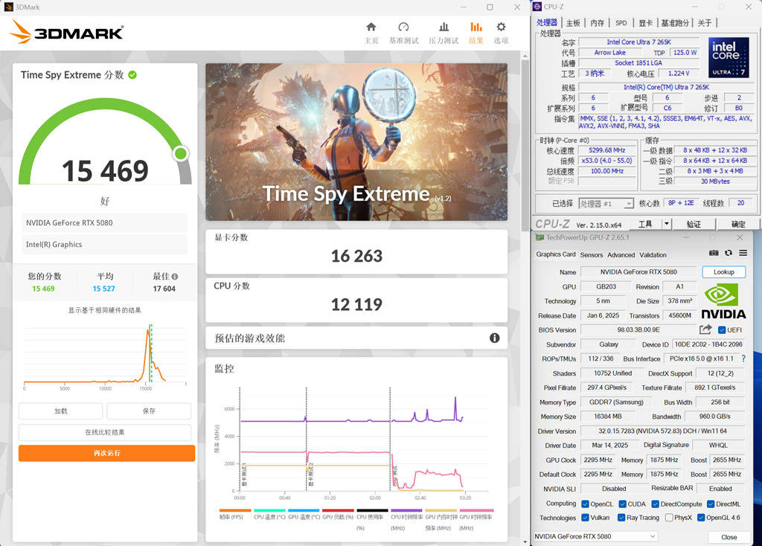Viewport: 762px width, 546px height.
Task: Switch to the 显卡 tab in CPU-Z
Action: 645,23
